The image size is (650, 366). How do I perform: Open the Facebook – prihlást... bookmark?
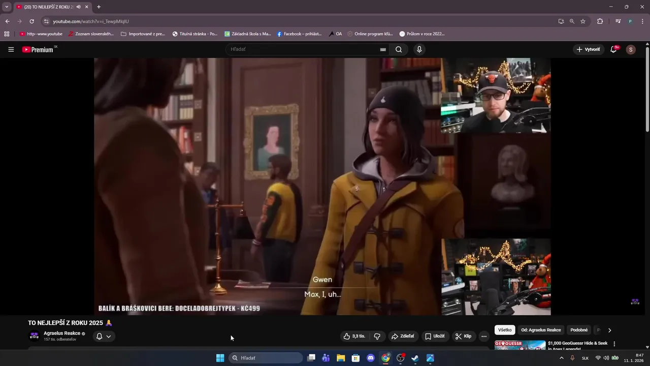[x=299, y=34]
